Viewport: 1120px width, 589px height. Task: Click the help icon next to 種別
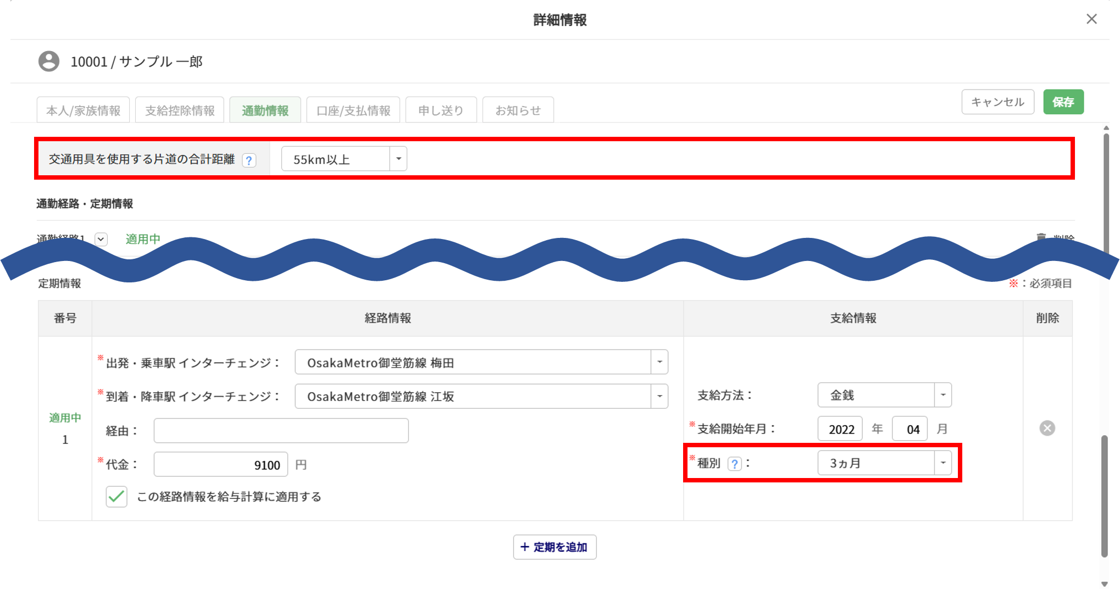click(734, 464)
